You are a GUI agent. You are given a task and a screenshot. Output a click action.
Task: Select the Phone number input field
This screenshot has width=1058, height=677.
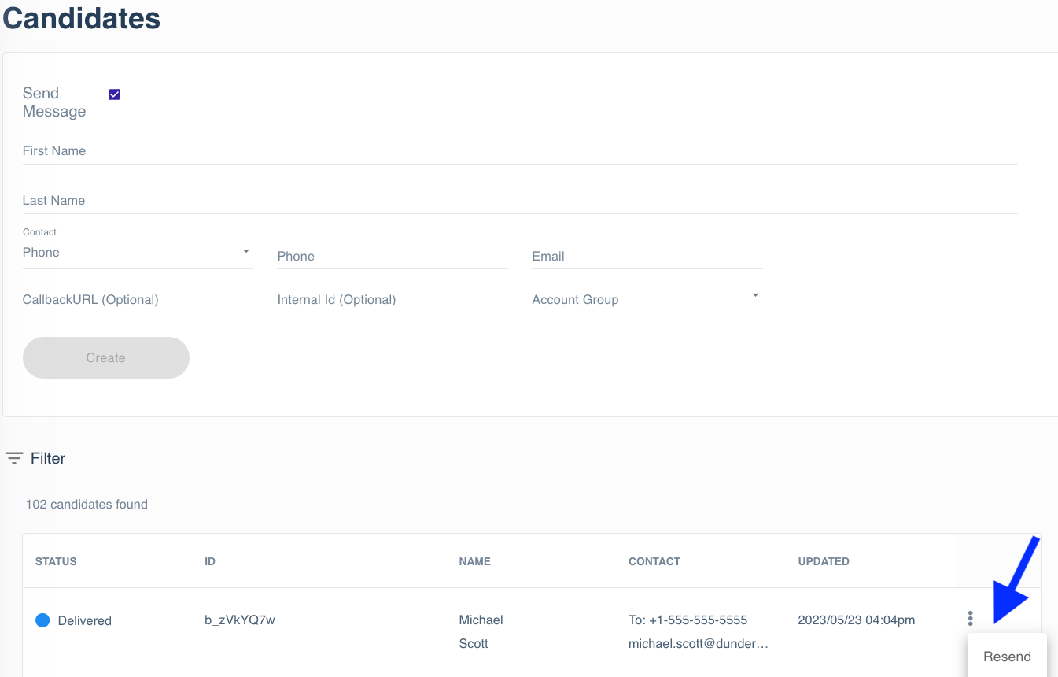392,257
